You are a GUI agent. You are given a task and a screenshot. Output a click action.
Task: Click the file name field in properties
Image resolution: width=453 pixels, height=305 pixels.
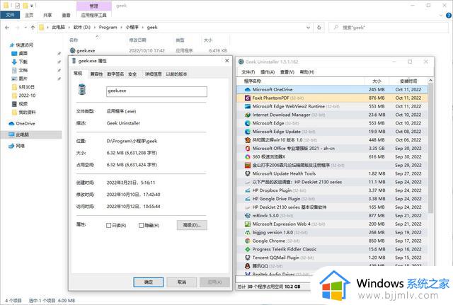(156, 91)
